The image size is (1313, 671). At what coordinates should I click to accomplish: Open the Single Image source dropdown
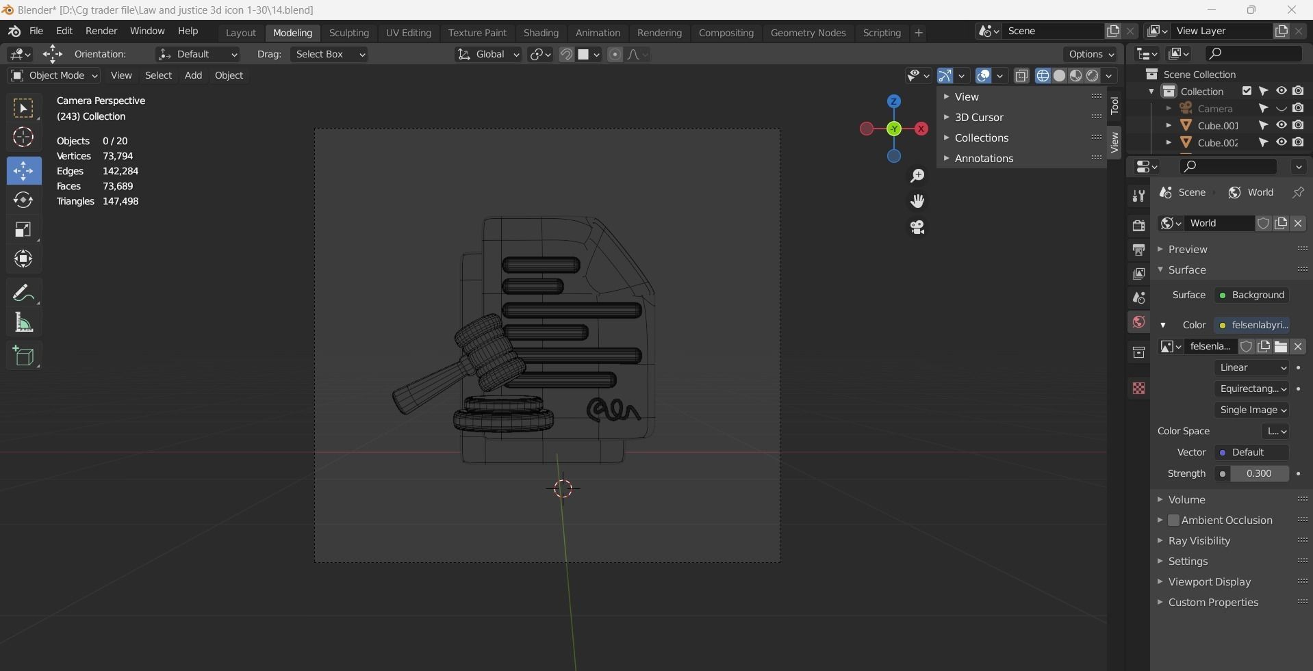tap(1251, 410)
